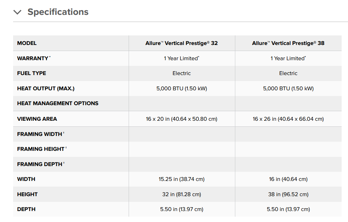Select the Allure Vertical Prestige 38 column header
Viewport: 348px width, 222px height.
click(288, 43)
